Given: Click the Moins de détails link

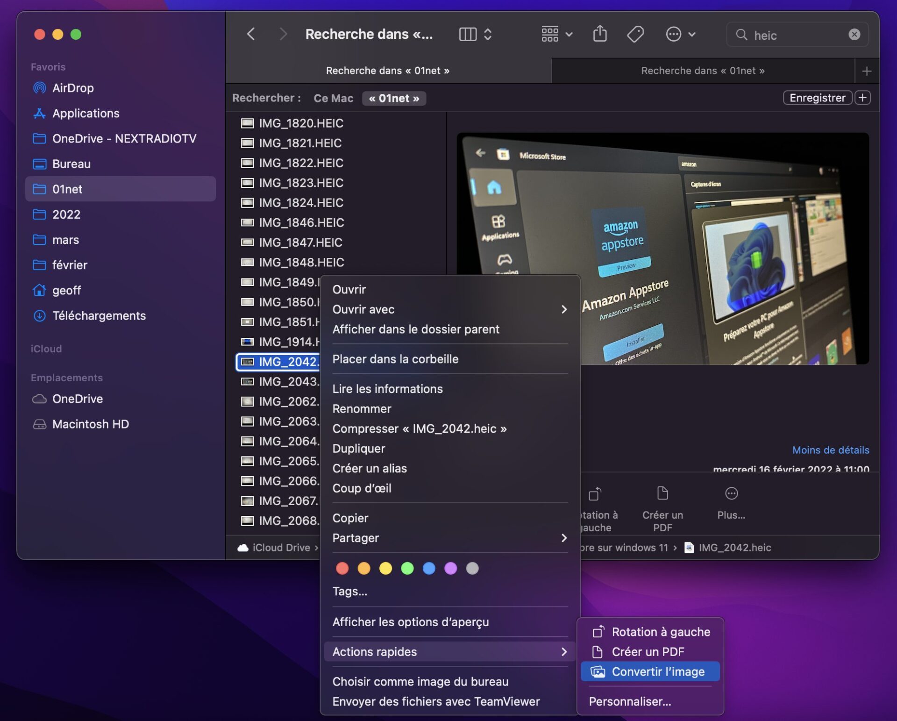Looking at the screenshot, I should [830, 450].
